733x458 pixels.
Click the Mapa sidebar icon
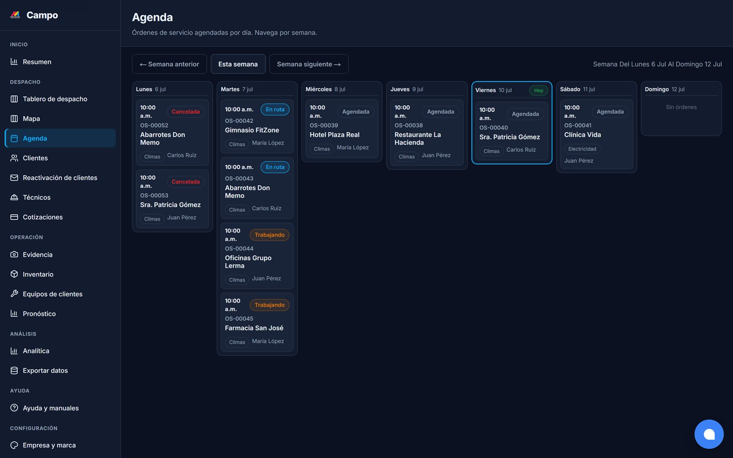[14, 119]
